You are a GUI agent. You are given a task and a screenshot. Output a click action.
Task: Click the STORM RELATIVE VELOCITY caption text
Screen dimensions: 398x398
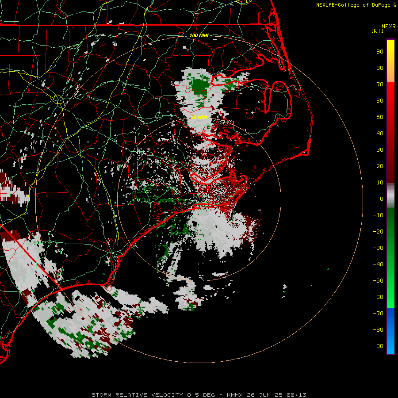coord(137,395)
